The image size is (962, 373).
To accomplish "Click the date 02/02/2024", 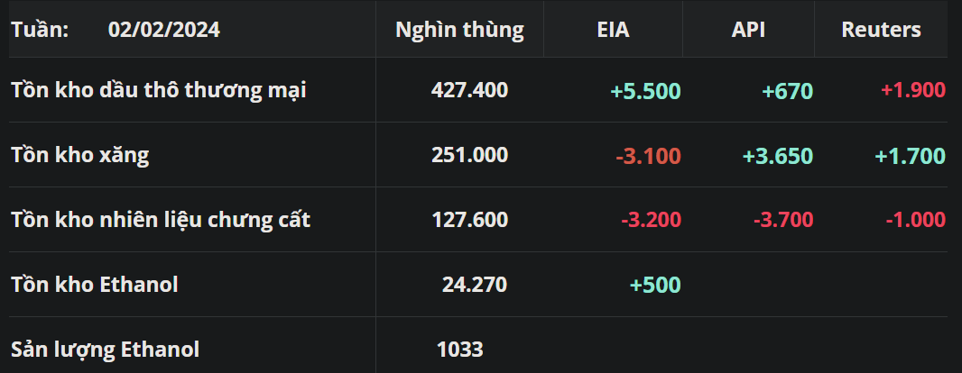I will (x=164, y=30).
